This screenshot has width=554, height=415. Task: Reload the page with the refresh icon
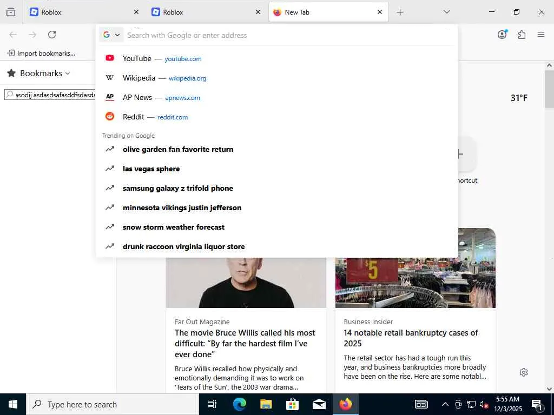click(x=52, y=35)
